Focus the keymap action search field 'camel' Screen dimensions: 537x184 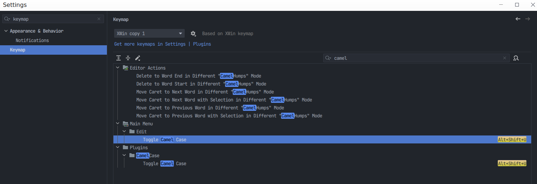click(416, 58)
